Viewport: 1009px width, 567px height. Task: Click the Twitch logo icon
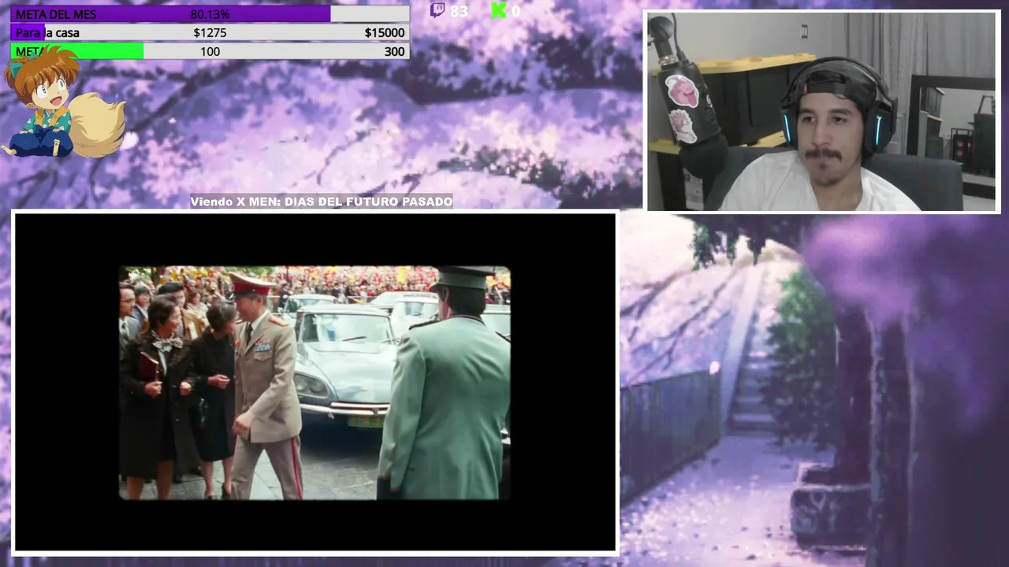(x=437, y=10)
